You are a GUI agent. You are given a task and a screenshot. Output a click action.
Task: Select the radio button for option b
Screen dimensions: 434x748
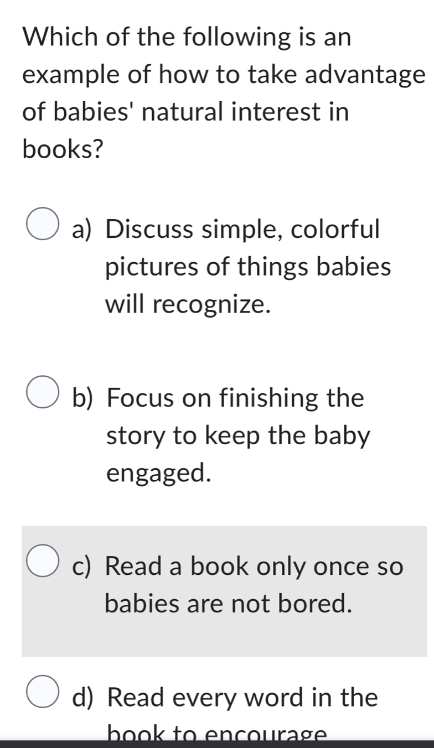click(x=42, y=392)
